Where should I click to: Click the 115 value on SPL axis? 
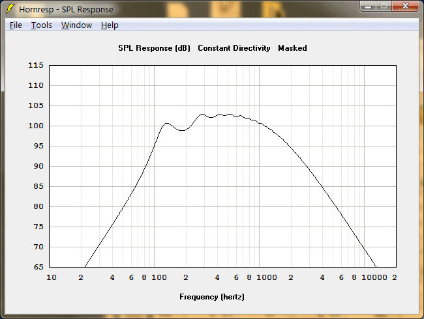(x=36, y=65)
